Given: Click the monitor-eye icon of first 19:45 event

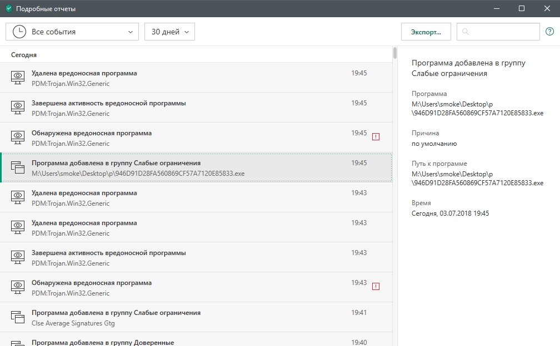Looking at the screenshot, I should (18, 78).
